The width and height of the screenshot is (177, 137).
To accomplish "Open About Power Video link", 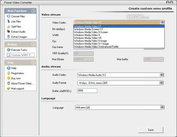I will [23, 83].
